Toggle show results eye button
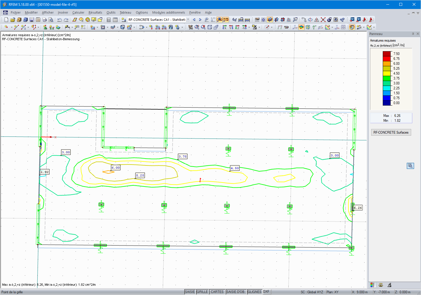 (x=219, y=20)
